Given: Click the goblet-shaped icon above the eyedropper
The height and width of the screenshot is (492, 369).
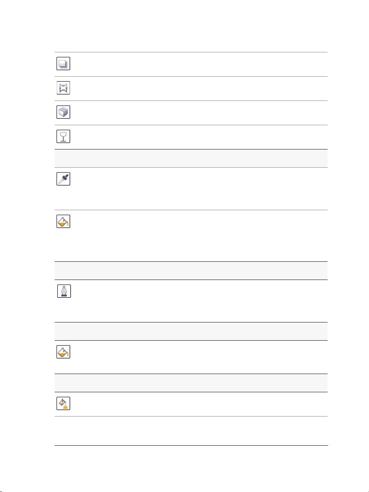Looking at the screenshot, I should 63,136.
